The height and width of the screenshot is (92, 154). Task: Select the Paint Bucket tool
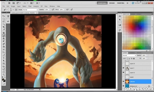click(4, 47)
